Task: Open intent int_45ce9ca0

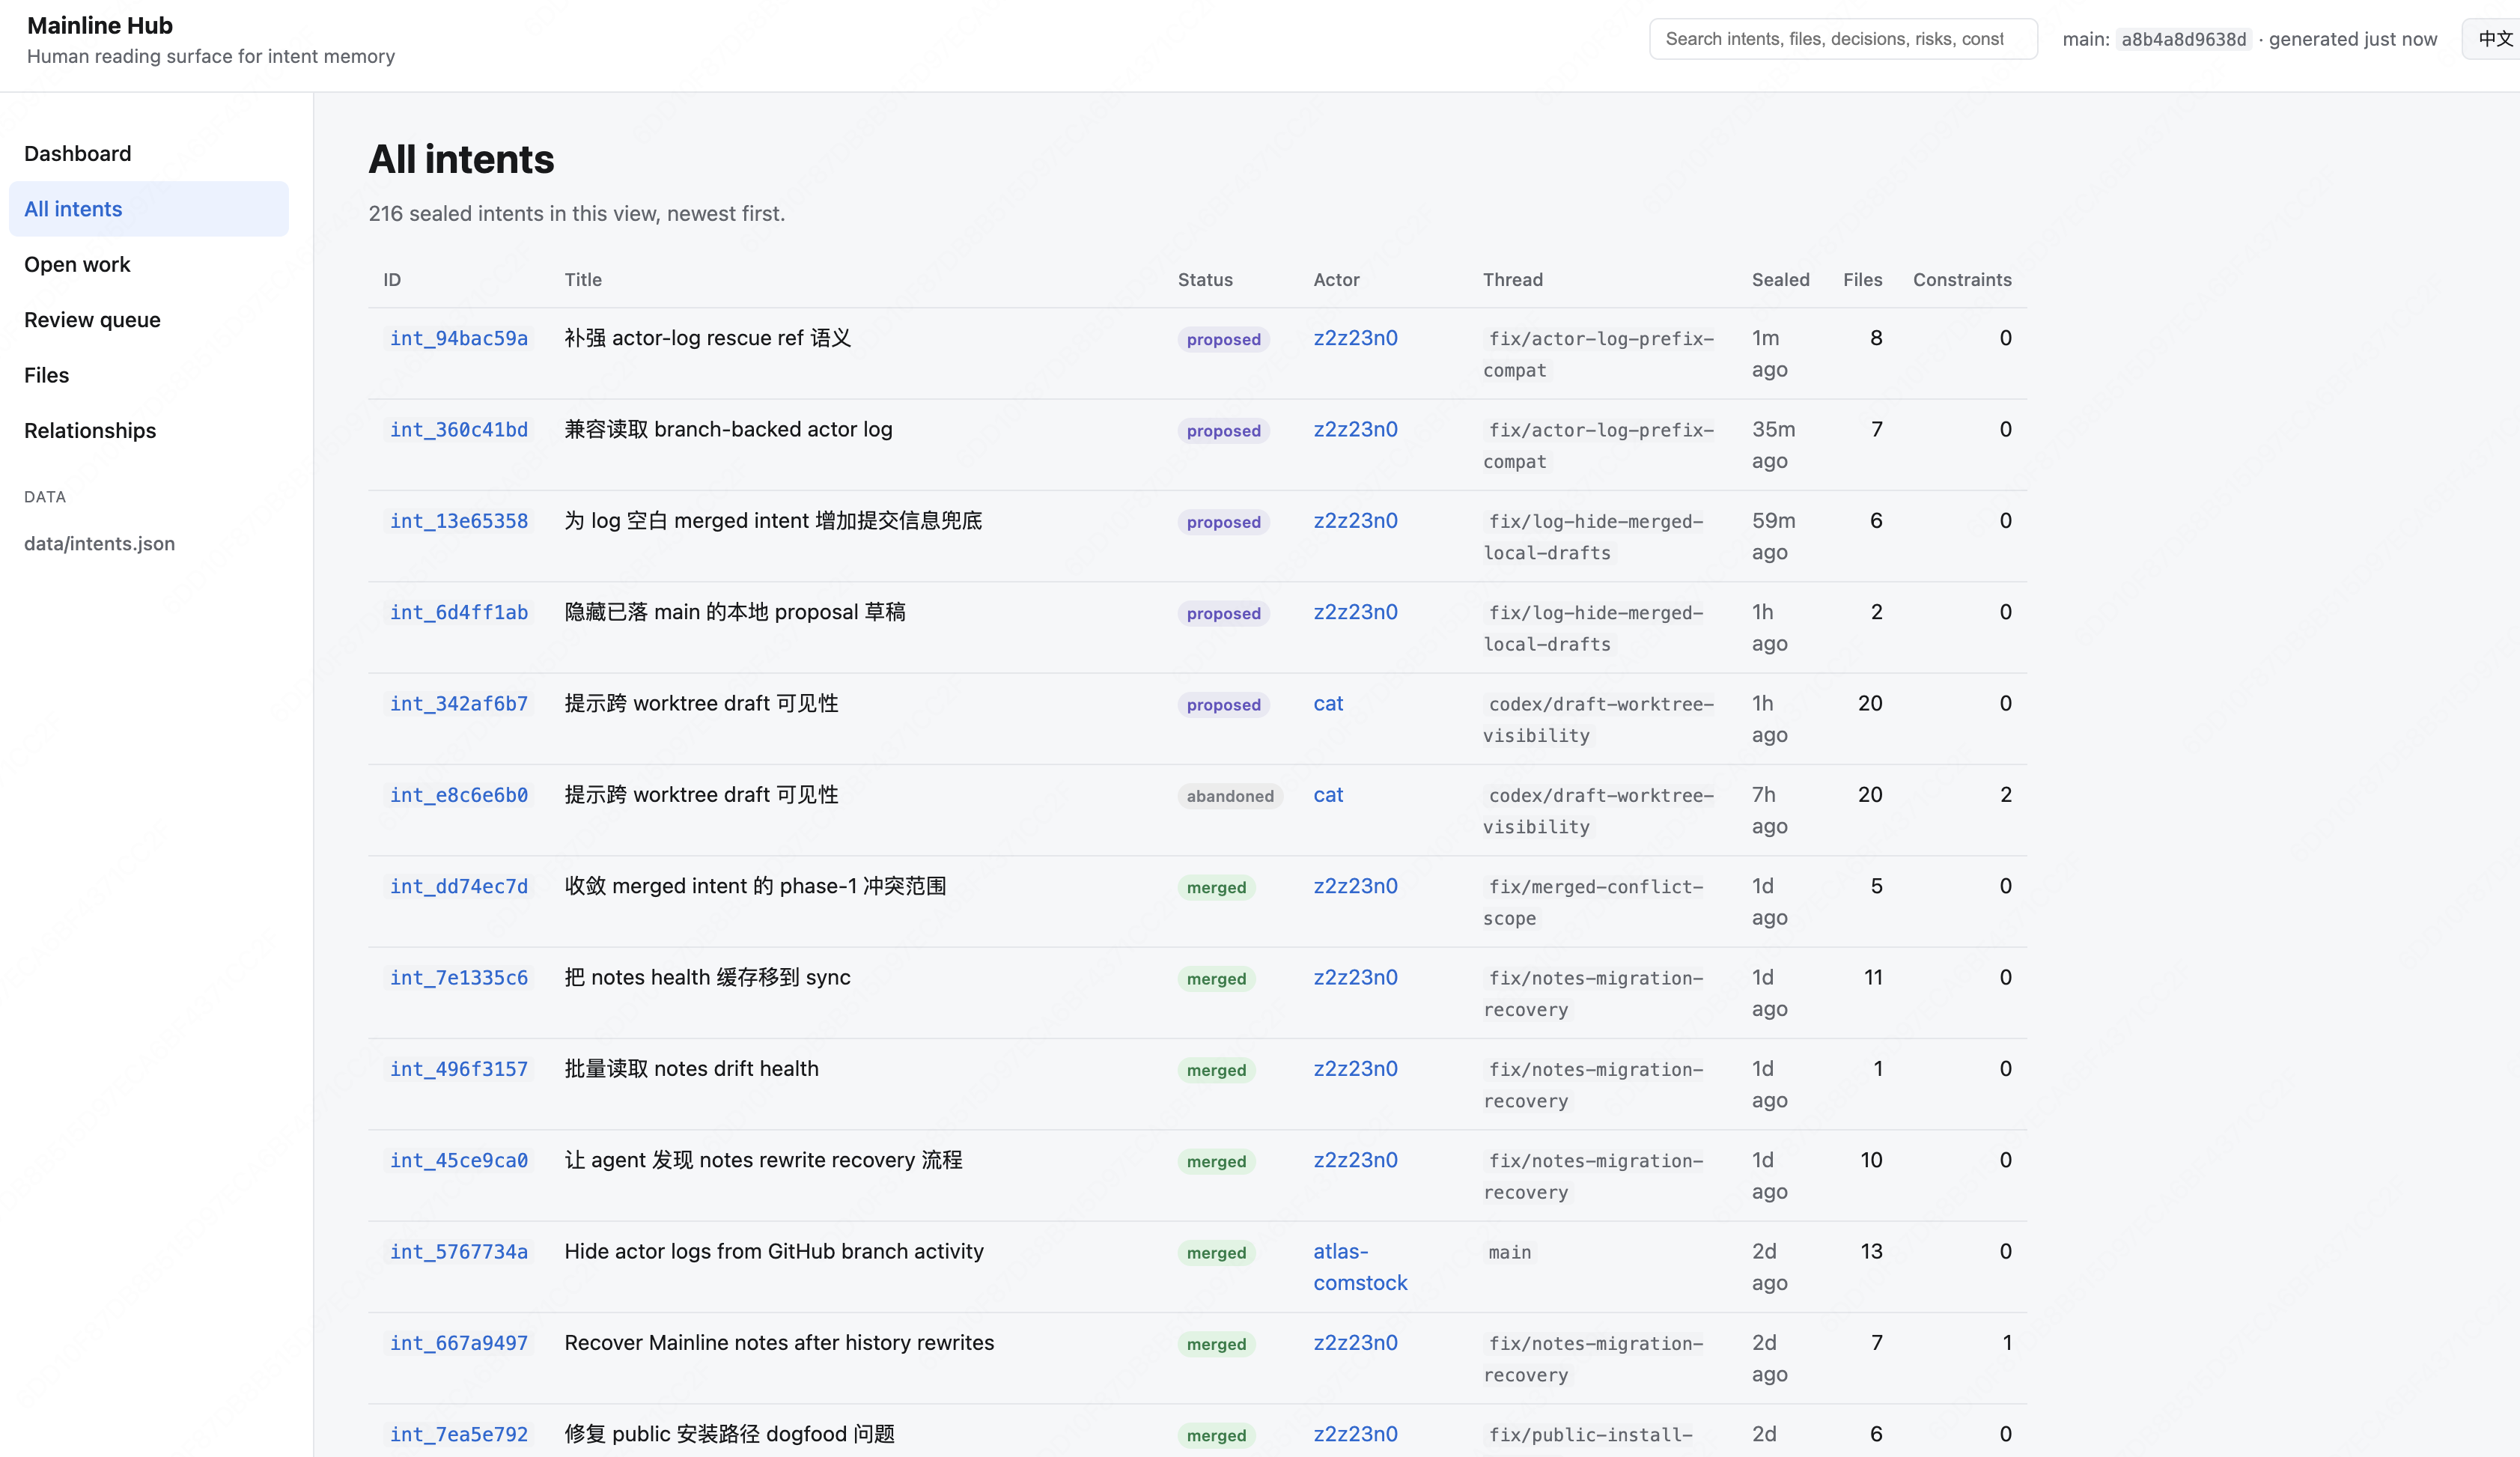Action: [459, 1161]
